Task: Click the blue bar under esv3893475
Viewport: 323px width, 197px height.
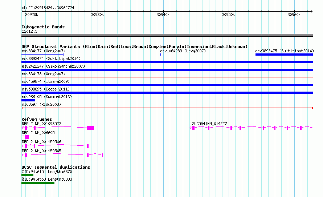Action: coord(284,55)
